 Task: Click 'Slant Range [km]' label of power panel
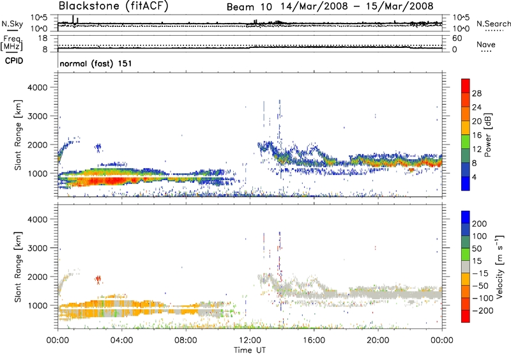[18, 135]
